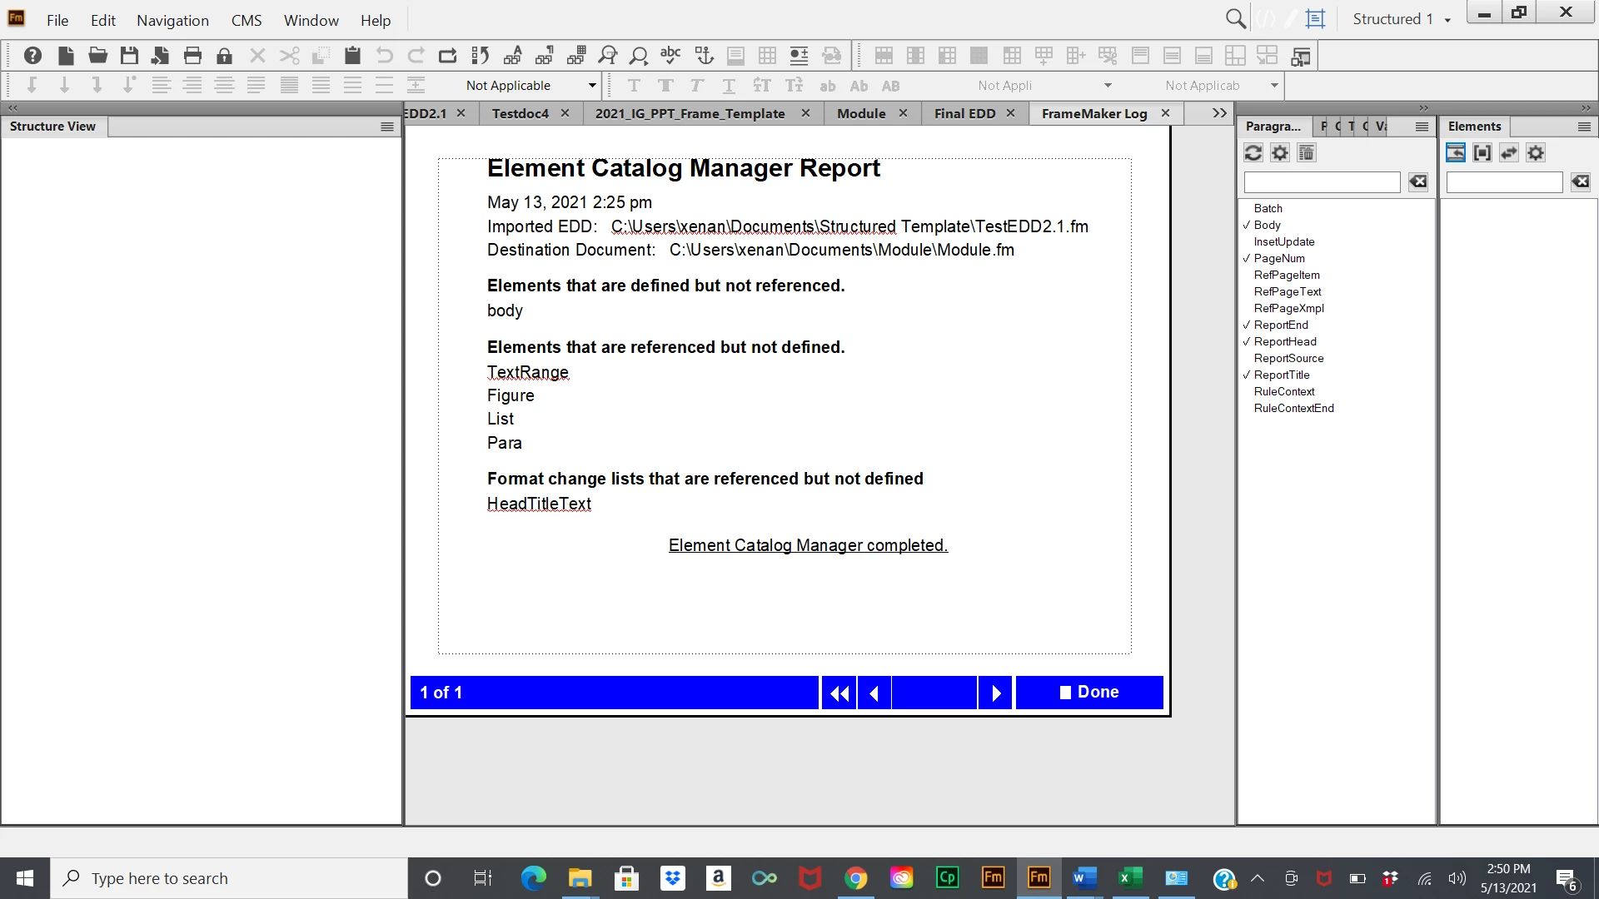Toggle the checked ReportHead paragraph tag
Image resolution: width=1599 pixels, height=899 pixels.
pos(1284,342)
